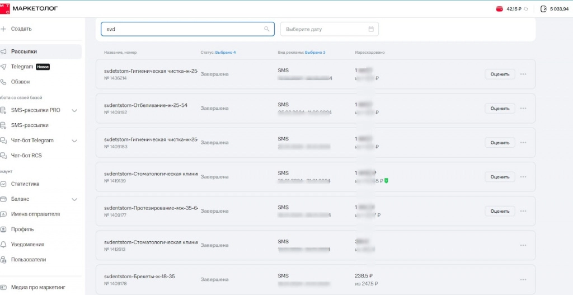Open Уведомления in the sidebar
Image resolution: width=573 pixels, height=295 pixels.
click(x=28, y=245)
